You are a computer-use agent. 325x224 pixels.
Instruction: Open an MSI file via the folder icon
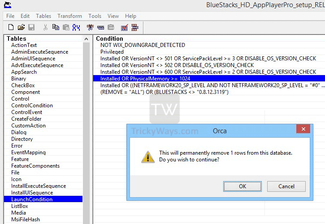[21, 27]
